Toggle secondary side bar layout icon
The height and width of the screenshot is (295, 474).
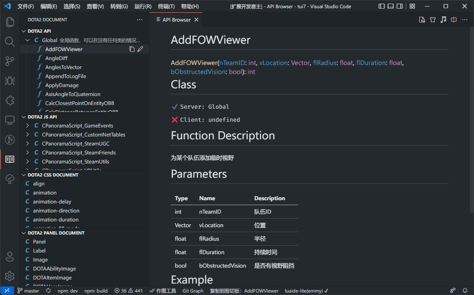point(400,7)
